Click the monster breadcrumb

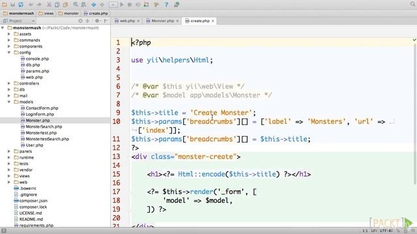pyautogui.click(x=68, y=13)
